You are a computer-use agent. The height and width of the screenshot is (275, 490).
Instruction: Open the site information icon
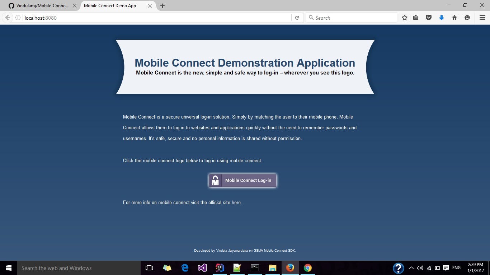click(x=18, y=18)
